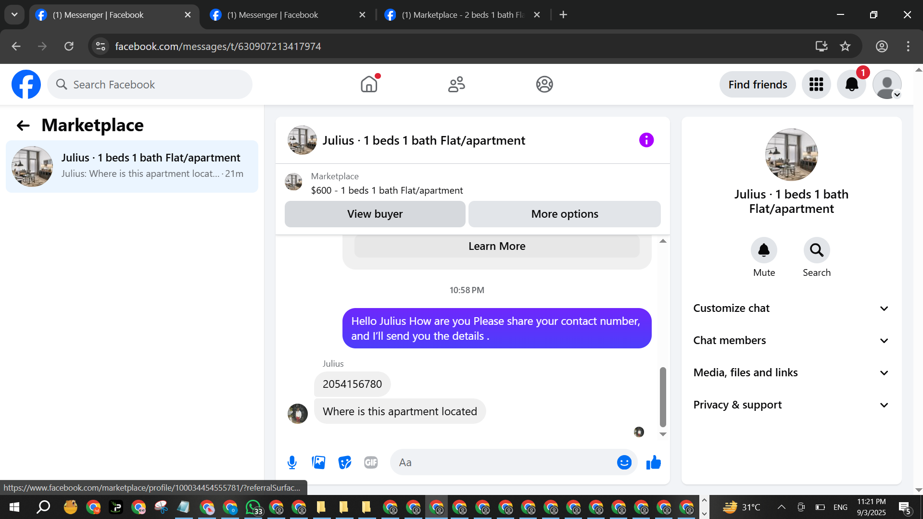Switch to the Marketplace 2 beds tab

click(463, 15)
